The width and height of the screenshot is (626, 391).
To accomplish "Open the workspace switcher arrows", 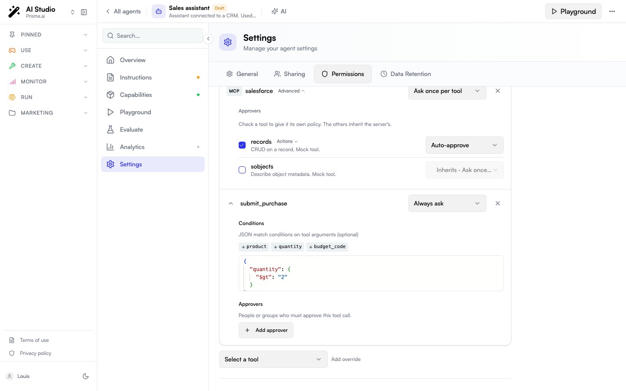I will pos(73,12).
